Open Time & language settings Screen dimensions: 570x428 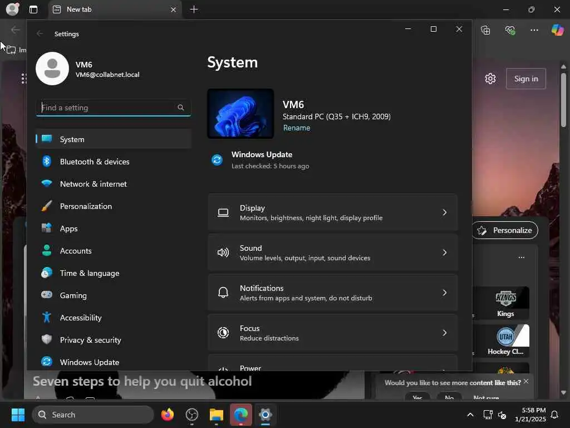(114, 273)
